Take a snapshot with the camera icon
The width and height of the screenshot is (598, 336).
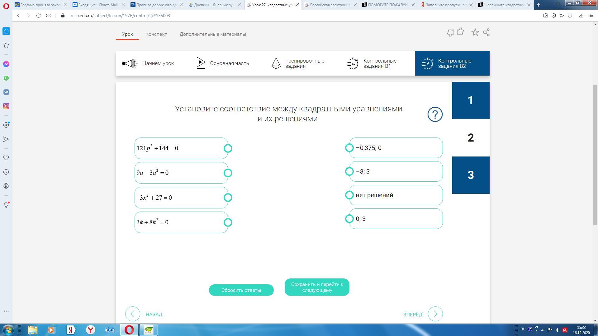[545, 16]
